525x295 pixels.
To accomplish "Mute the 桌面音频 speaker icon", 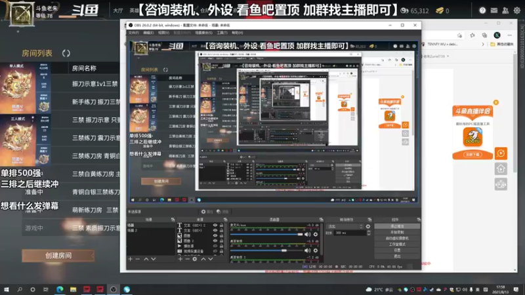I will click(x=307, y=250).
